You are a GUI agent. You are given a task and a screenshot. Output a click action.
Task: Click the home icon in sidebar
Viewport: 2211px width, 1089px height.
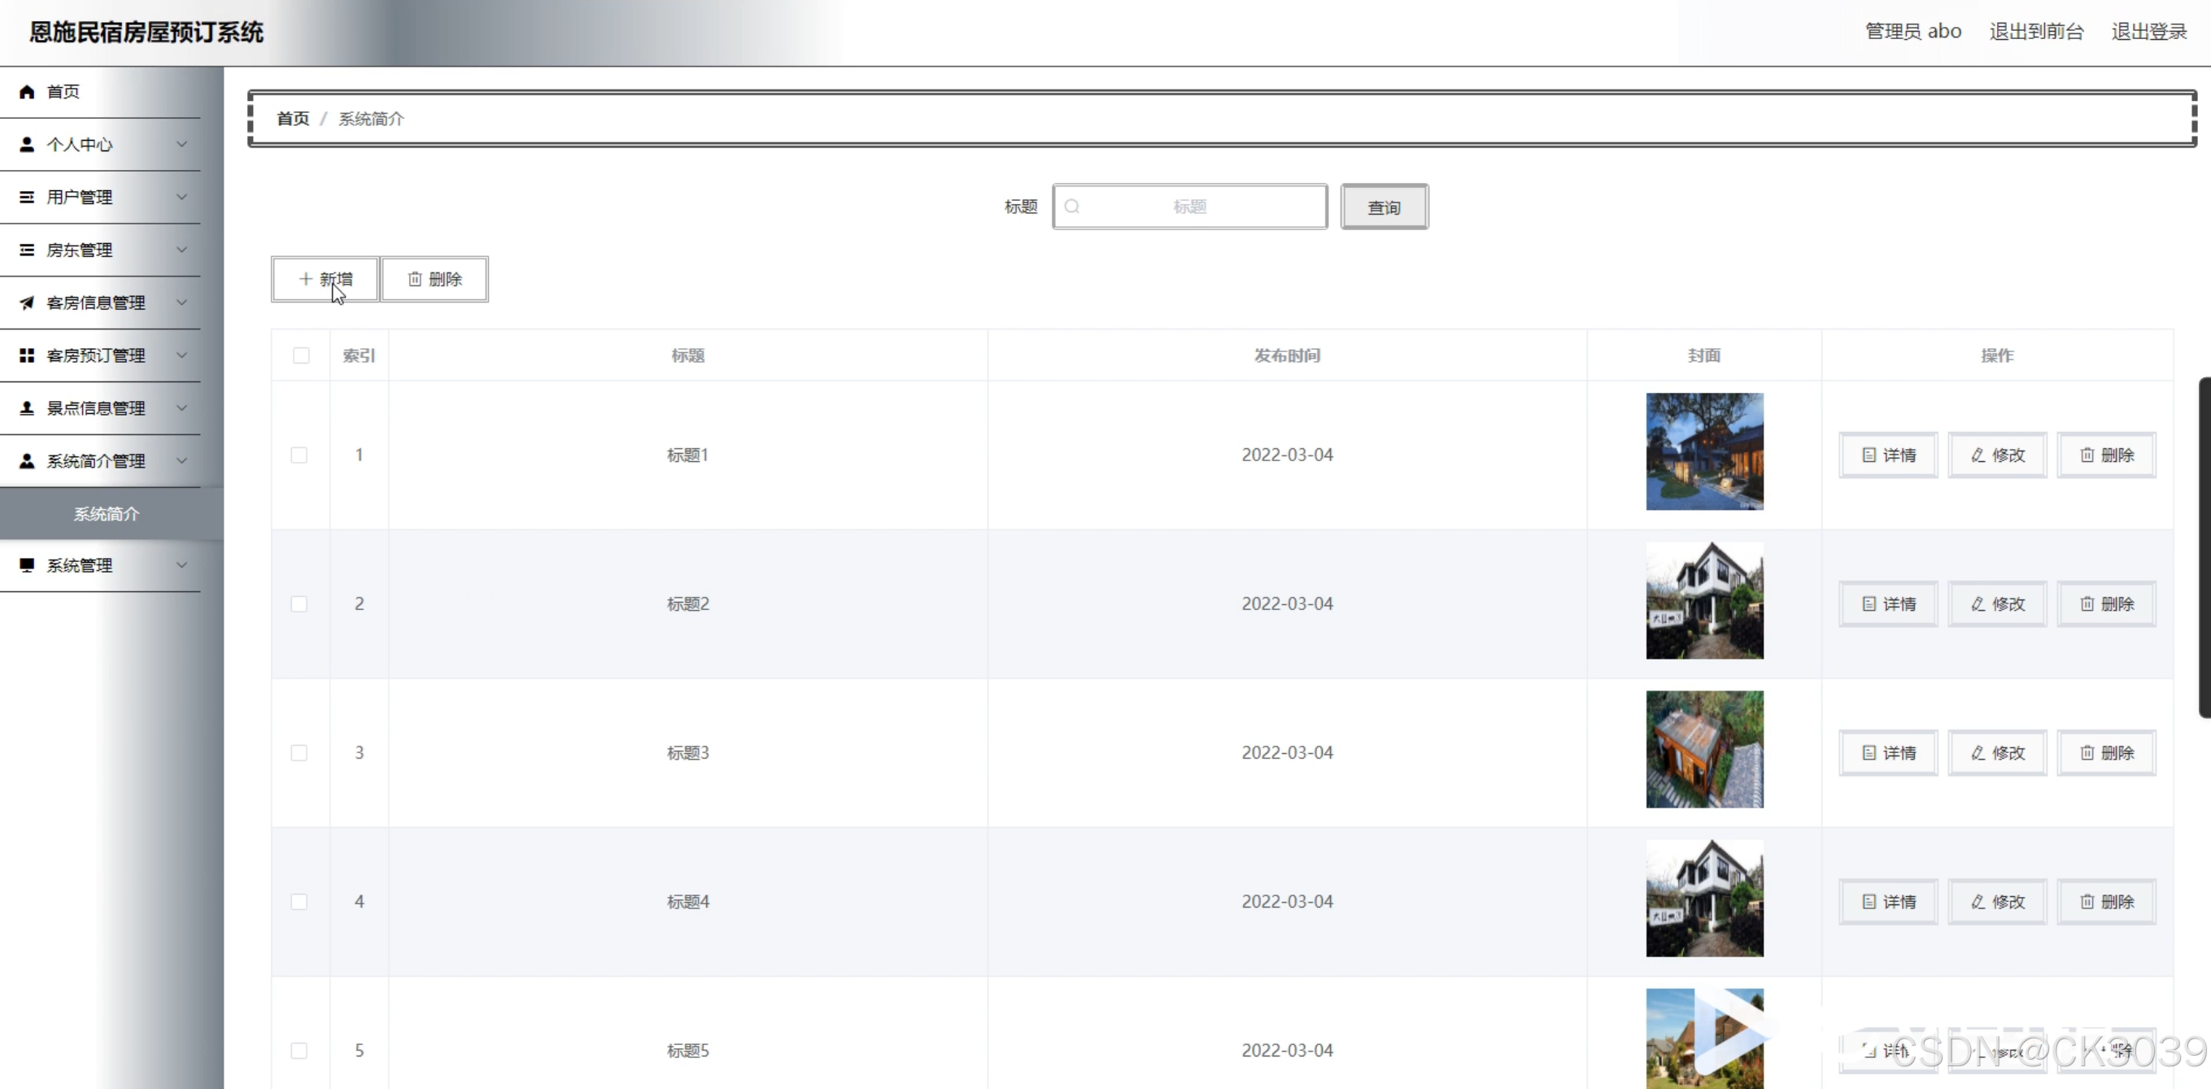click(28, 92)
